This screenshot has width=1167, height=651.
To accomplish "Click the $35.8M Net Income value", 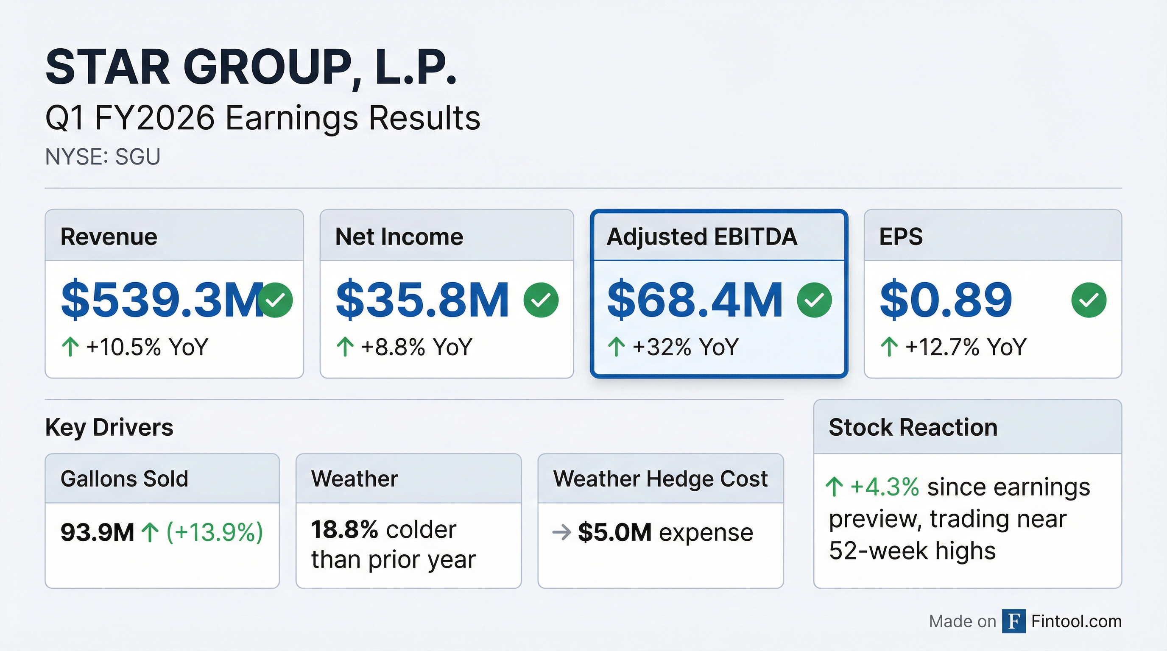I will tap(422, 300).
